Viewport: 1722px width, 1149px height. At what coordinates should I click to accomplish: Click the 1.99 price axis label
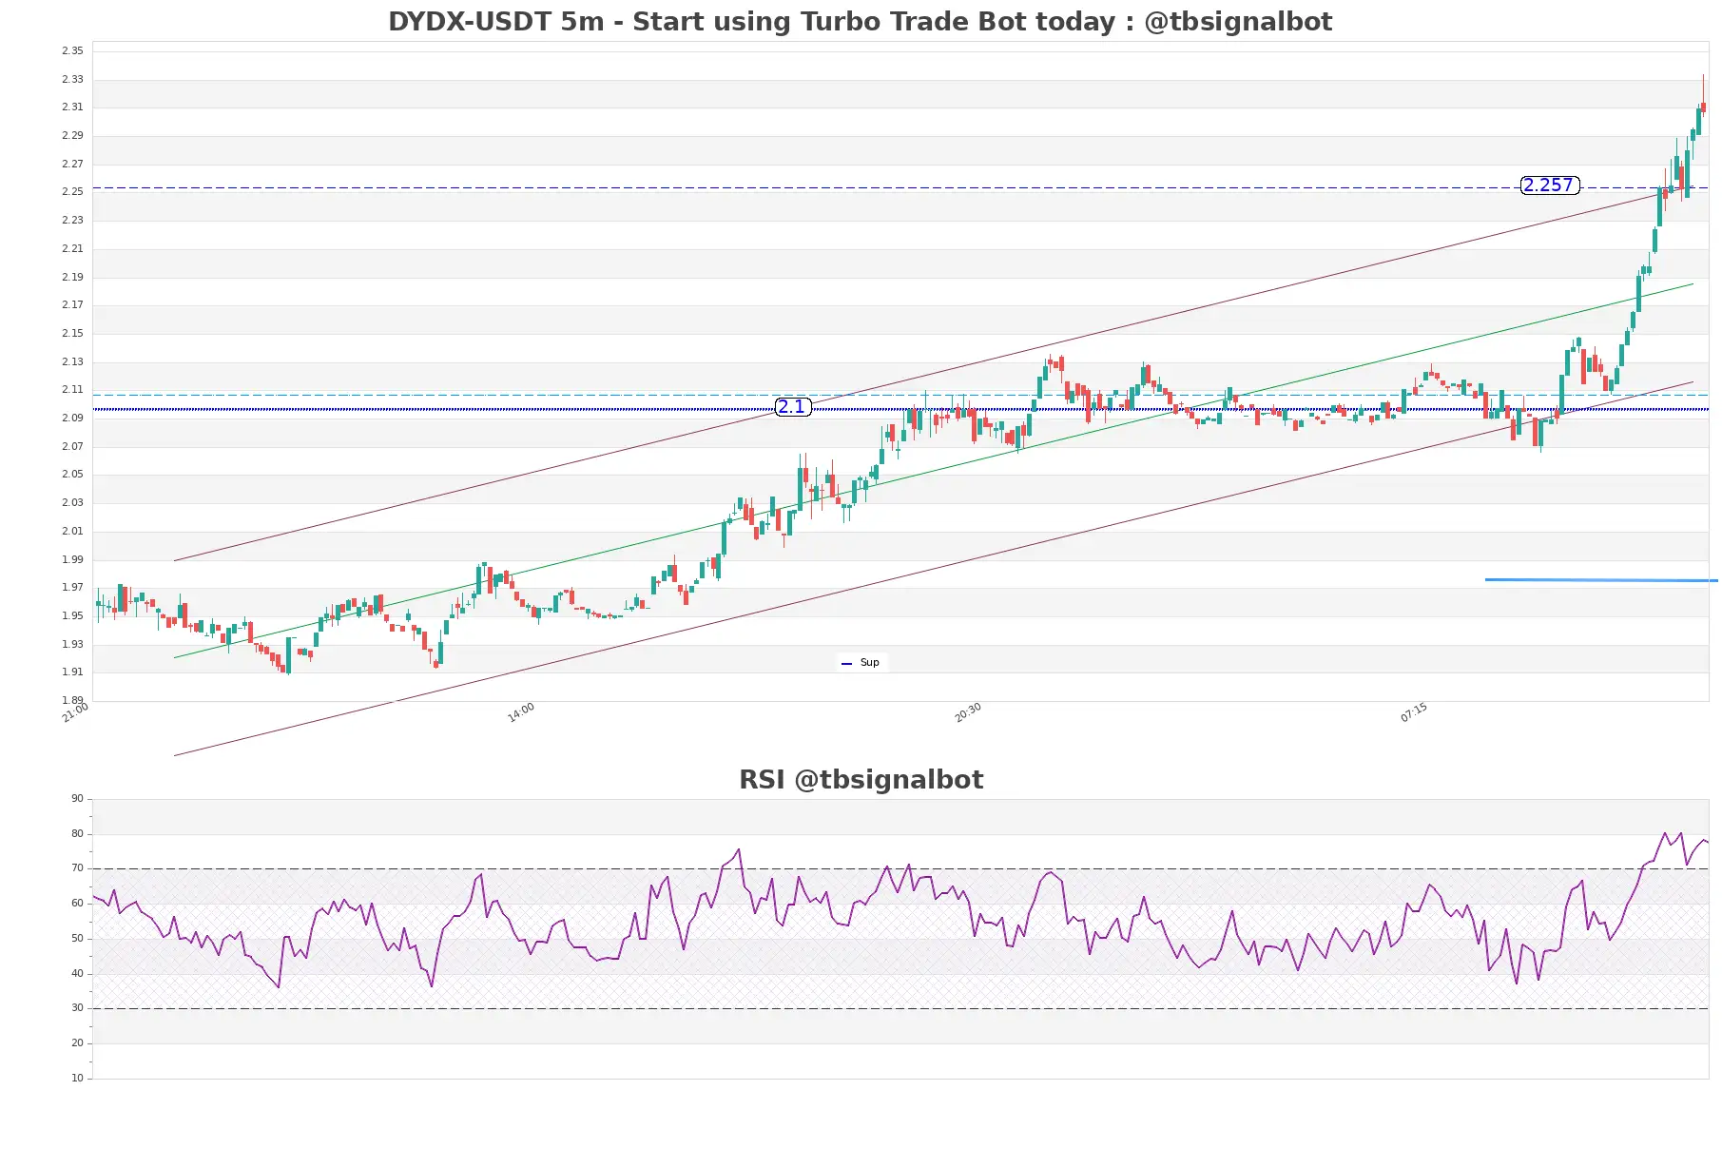(72, 559)
